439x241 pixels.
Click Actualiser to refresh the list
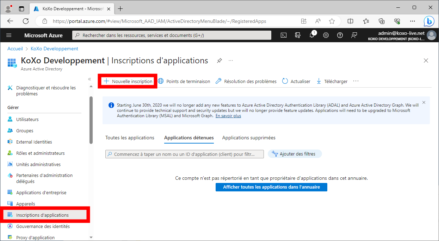[296, 81]
